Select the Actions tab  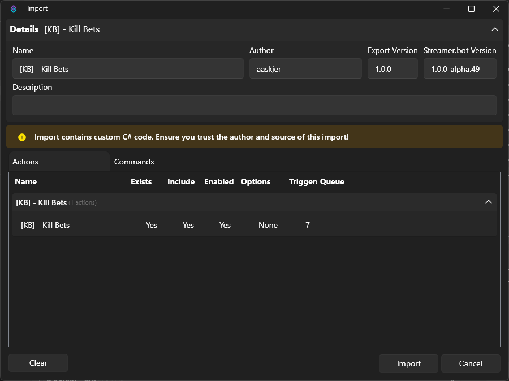59,162
